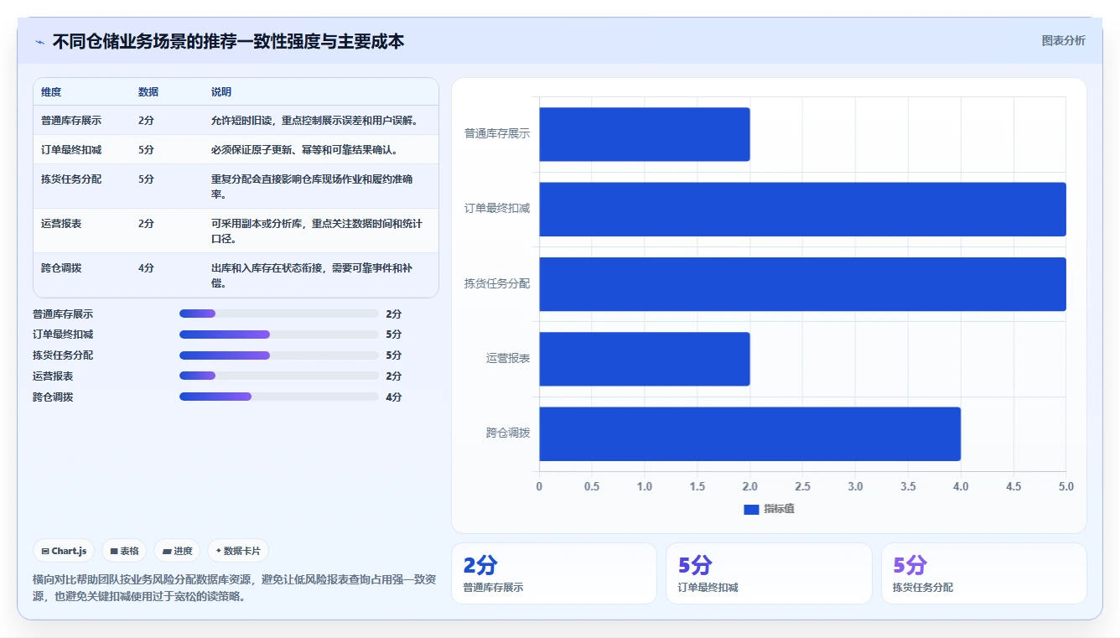Click the 拣货任务分配 chart bar

[x=802, y=284]
